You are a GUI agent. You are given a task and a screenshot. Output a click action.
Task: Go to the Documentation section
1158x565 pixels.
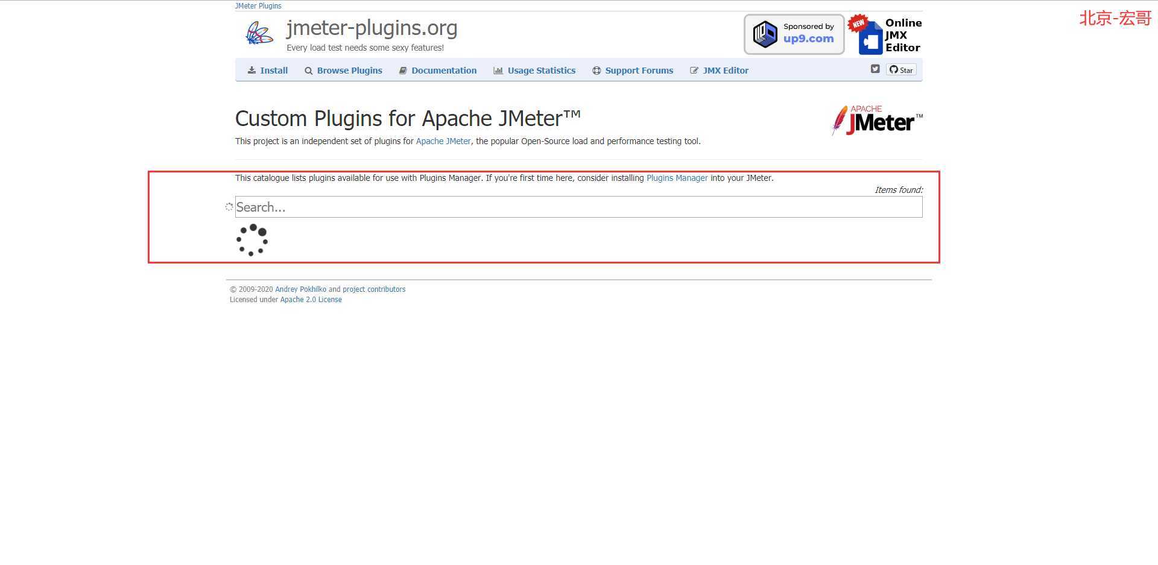[438, 71]
